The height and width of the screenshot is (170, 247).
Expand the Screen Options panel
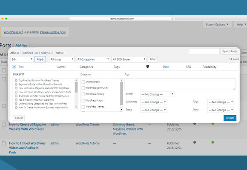click(x=217, y=25)
